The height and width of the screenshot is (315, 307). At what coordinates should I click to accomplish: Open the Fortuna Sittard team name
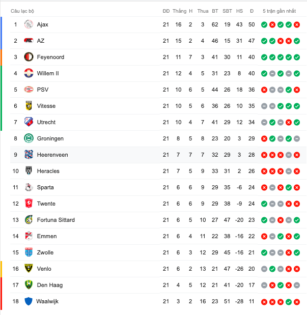click(x=55, y=220)
